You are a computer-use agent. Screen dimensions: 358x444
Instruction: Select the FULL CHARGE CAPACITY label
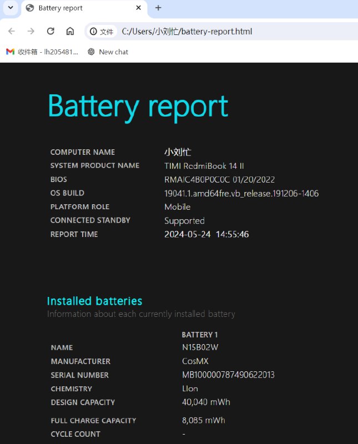click(x=93, y=421)
